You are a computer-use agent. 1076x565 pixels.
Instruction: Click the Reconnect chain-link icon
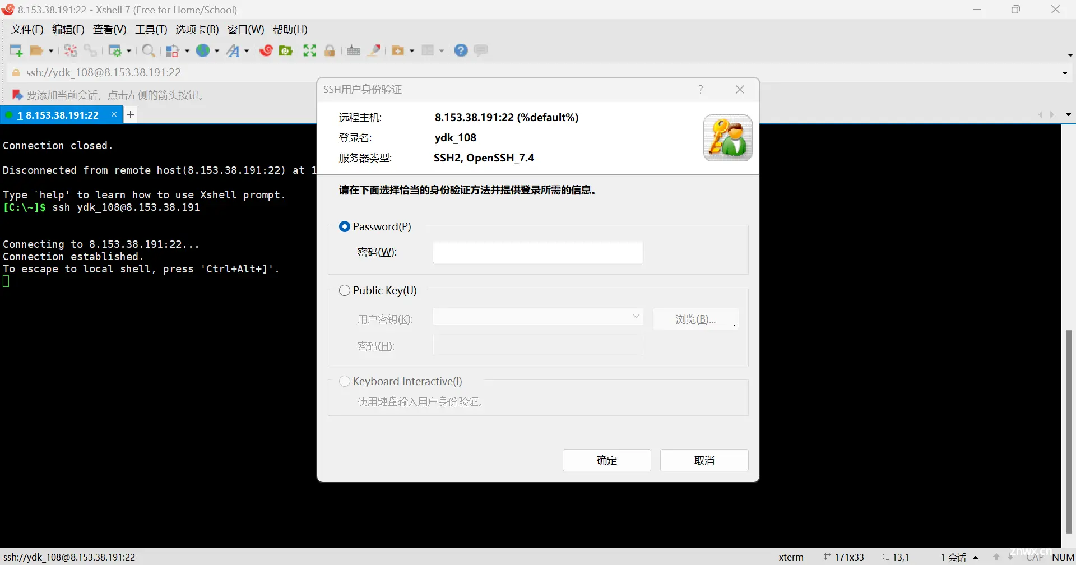90,50
